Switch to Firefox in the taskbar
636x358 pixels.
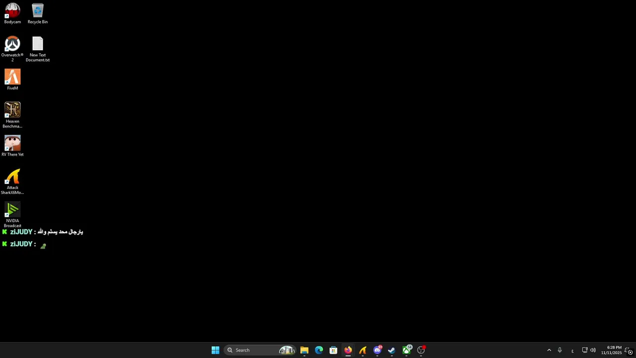(348, 350)
